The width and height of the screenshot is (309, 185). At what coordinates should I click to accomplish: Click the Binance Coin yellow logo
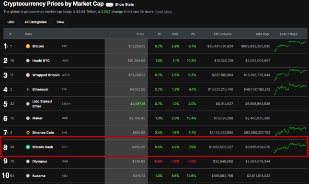(28, 133)
